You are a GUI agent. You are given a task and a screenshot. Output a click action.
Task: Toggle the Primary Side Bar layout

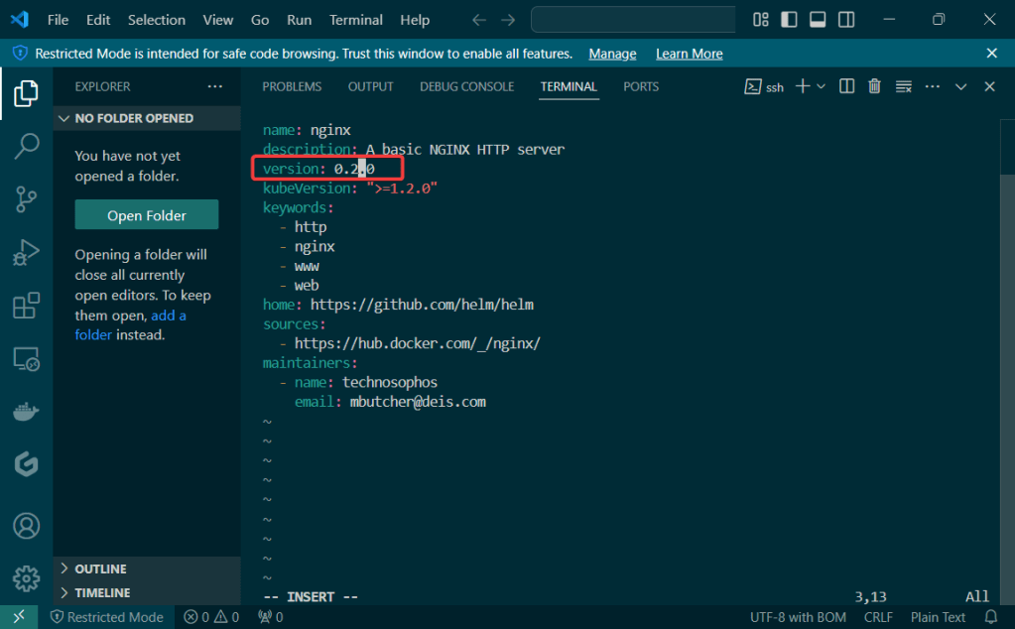(x=789, y=20)
